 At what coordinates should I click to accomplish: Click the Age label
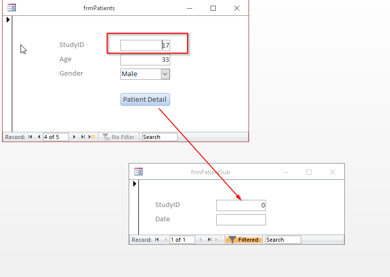coord(66,59)
